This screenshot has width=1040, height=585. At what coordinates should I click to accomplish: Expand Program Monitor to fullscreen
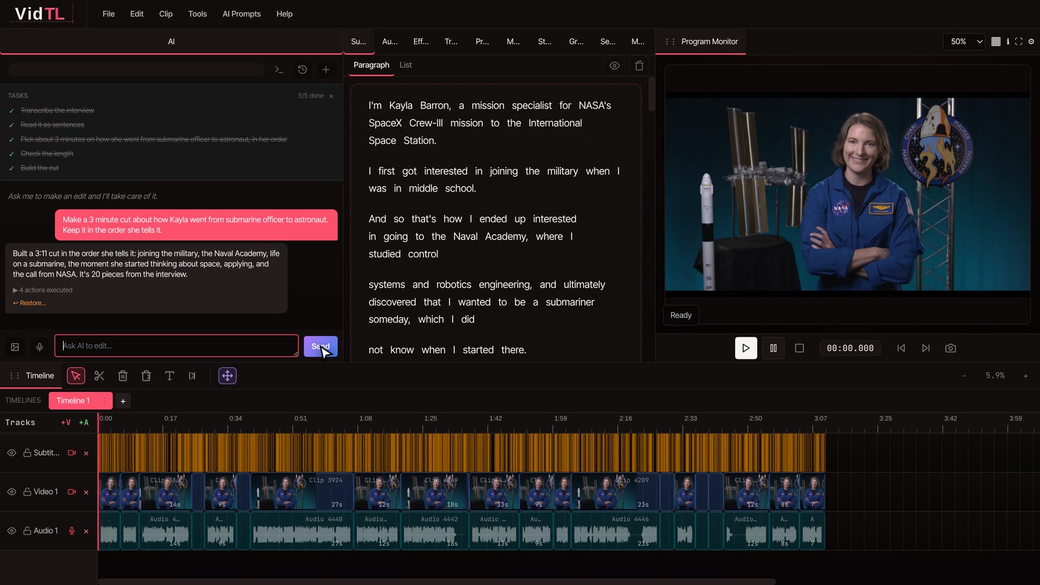pos(1019,42)
